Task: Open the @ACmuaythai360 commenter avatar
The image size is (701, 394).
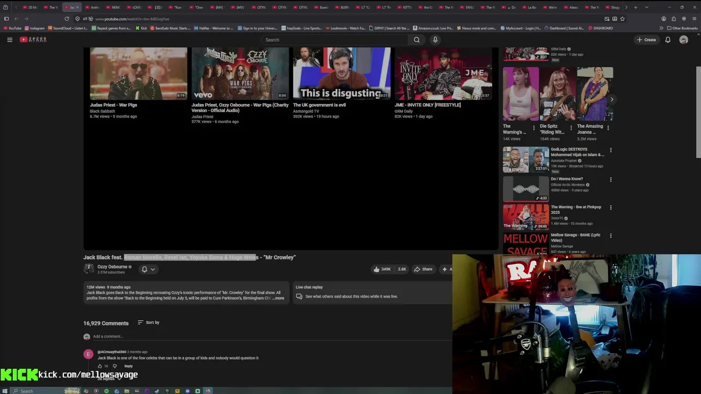Action: click(x=88, y=355)
